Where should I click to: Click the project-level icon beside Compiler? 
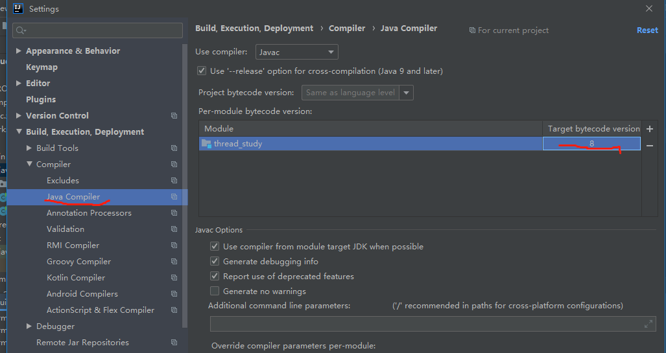point(174,165)
